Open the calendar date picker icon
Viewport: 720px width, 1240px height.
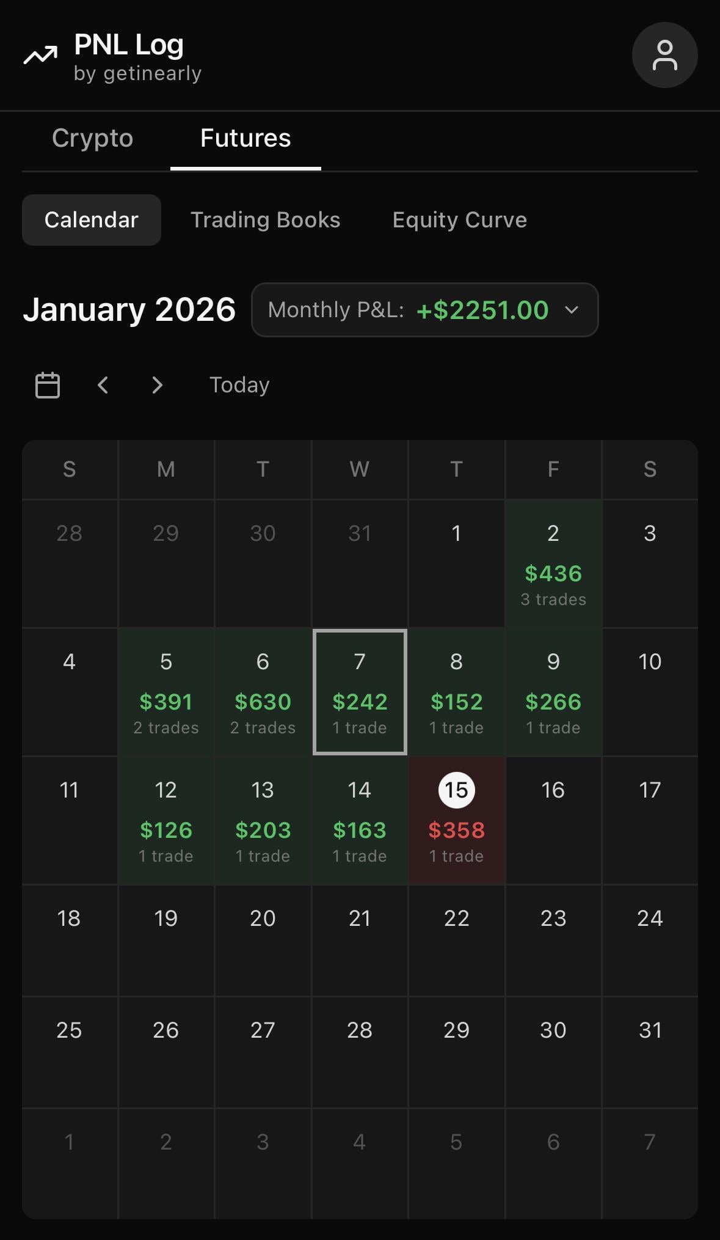(x=48, y=385)
